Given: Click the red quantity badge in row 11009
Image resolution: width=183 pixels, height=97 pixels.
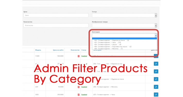Looking at the screenshot, I should [x=79, y=56].
